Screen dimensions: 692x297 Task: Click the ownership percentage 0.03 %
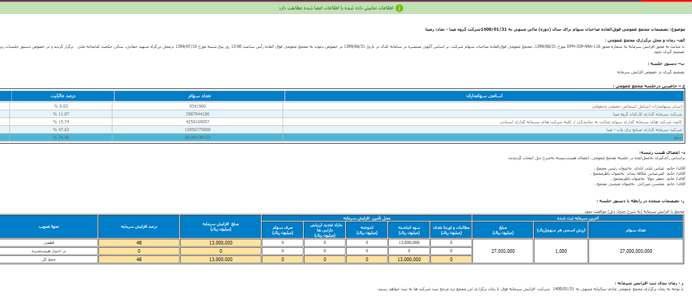[x=62, y=106]
